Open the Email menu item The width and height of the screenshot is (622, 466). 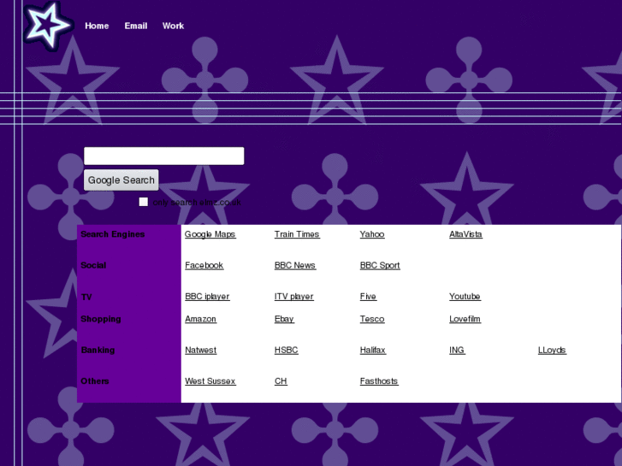(136, 26)
